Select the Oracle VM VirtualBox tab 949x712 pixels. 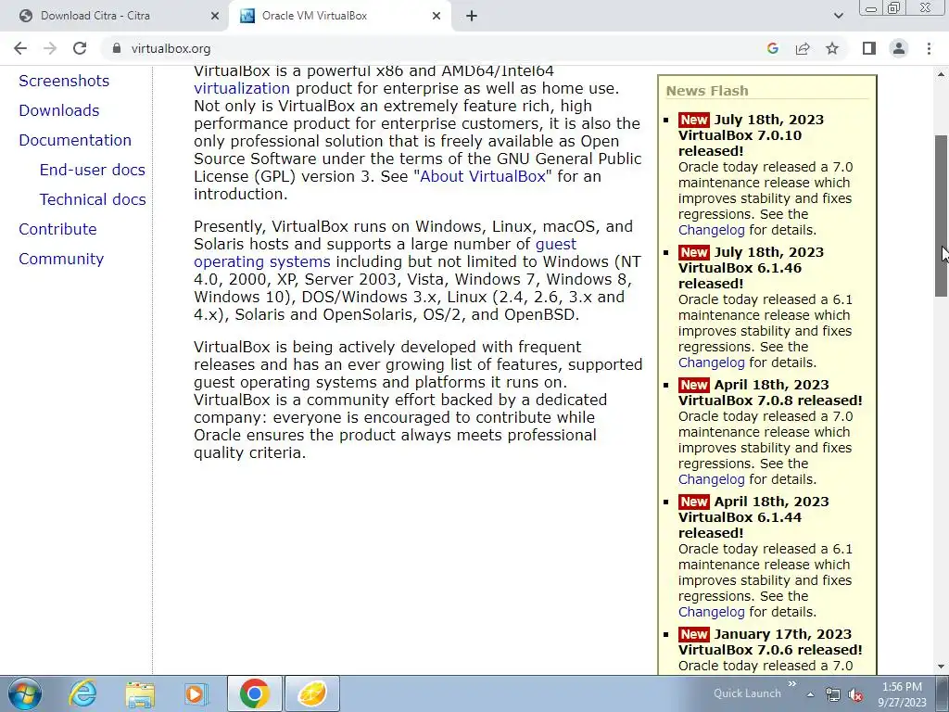[339, 17]
